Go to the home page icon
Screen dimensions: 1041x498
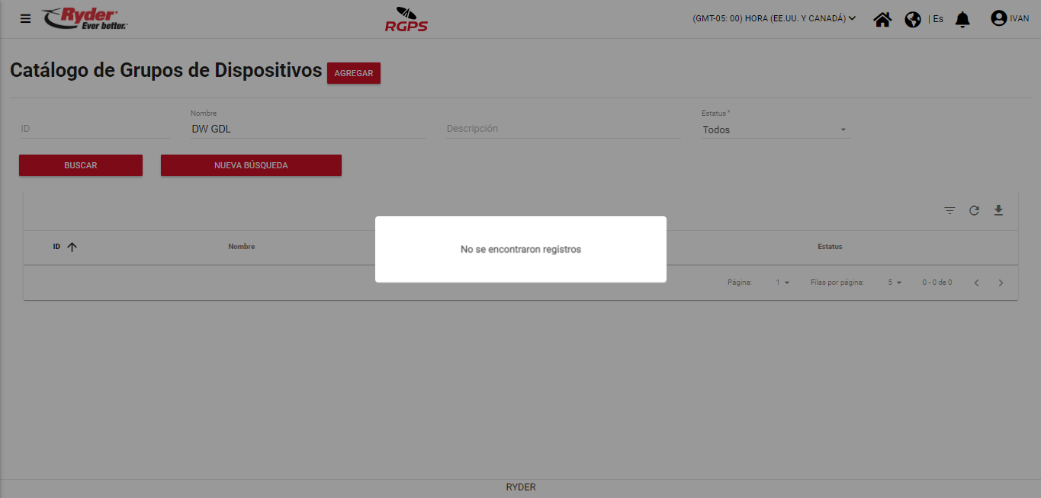(882, 19)
